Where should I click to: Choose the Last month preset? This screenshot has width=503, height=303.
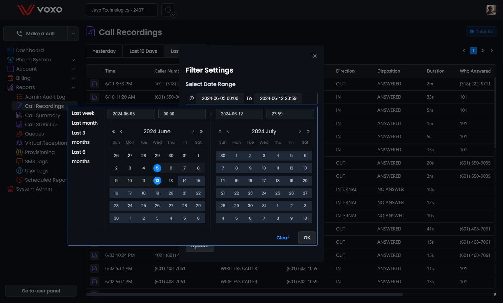pos(85,123)
